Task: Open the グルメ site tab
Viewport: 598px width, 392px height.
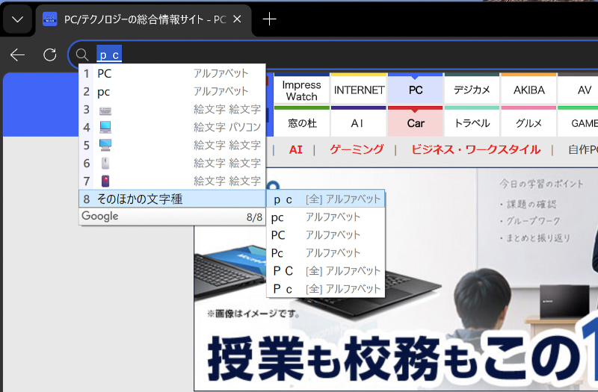Action: [528, 122]
